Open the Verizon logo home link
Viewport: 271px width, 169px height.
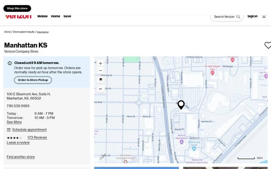(18, 16)
